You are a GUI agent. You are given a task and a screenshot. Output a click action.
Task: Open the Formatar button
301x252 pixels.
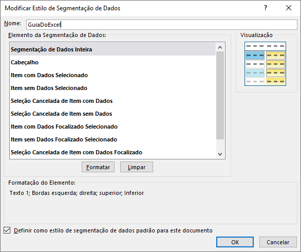pyautogui.click(x=98, y=167)
